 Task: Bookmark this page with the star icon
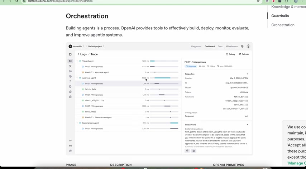point(258,1)
